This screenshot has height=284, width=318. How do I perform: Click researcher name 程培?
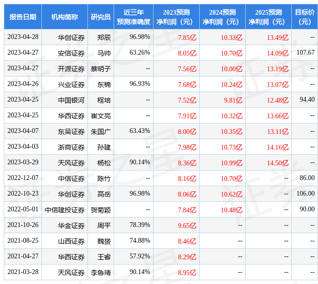tap(104, 100)
